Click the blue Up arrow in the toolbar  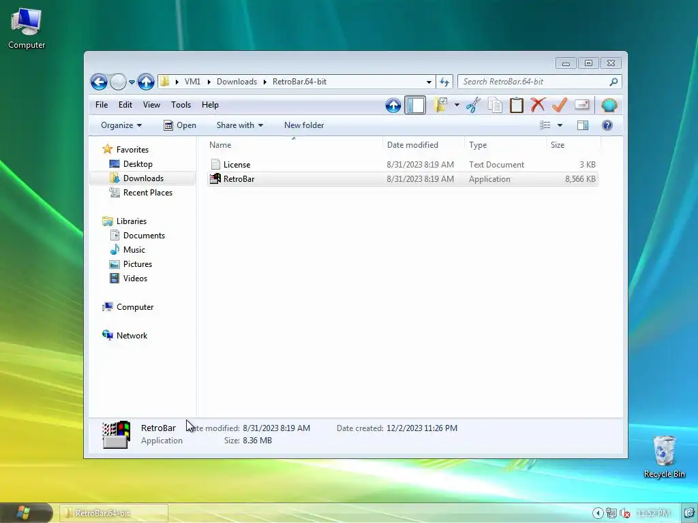pos(393,106)
